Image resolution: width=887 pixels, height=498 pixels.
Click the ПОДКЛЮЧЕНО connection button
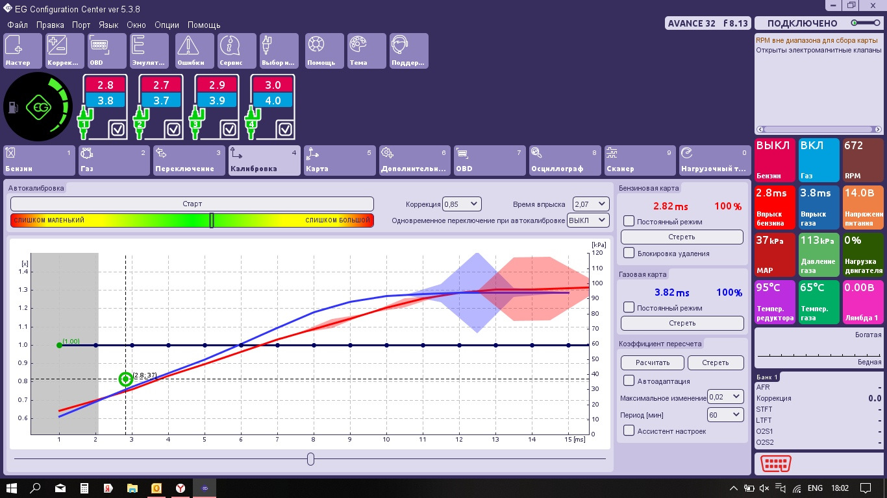(x=818, y=23)
